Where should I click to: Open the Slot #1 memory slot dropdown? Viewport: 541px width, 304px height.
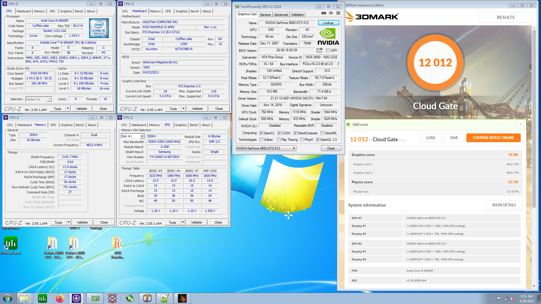point(133,136)
